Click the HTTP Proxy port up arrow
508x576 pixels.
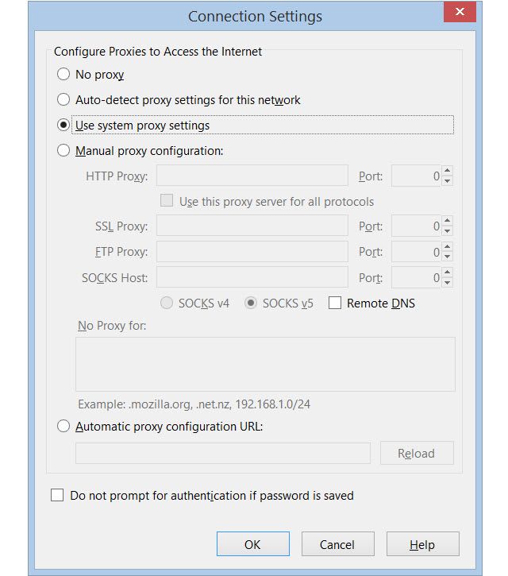(x=448, y=171)
